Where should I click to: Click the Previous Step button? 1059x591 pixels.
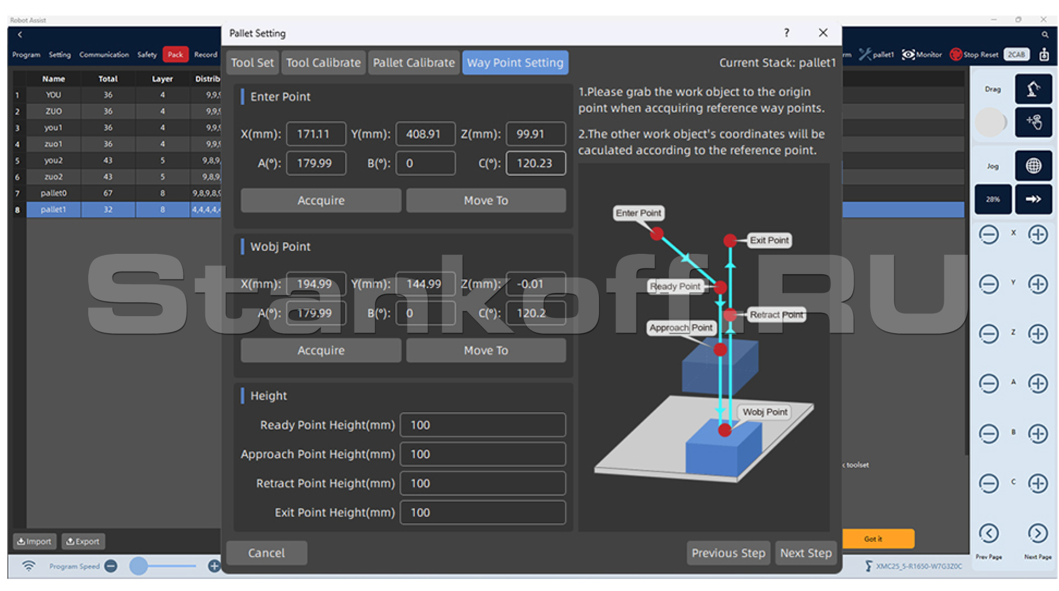[728, 553]
